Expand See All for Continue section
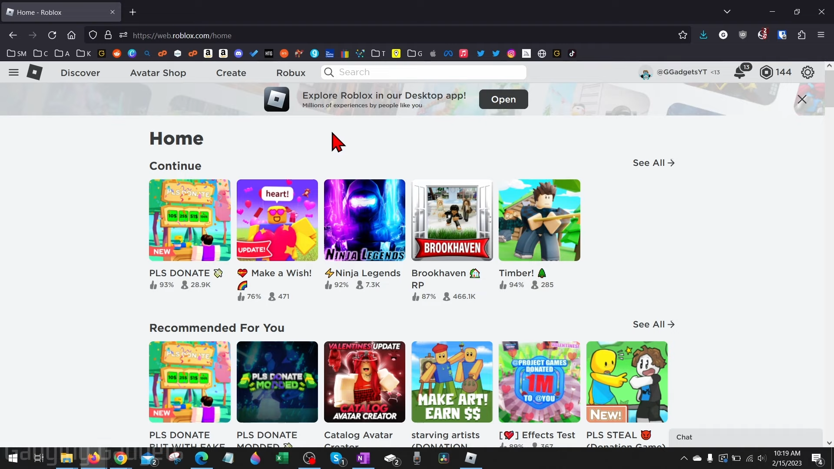This screenshot has height=469, width=834. click(653, 163)
